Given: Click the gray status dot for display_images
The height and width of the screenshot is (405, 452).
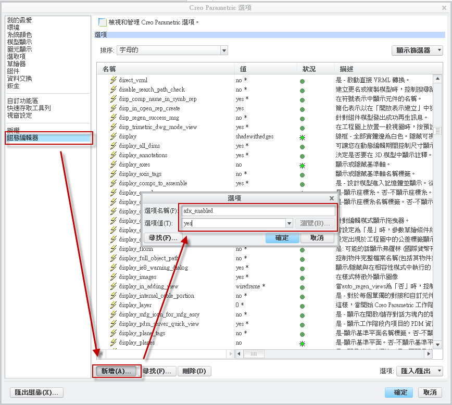Looking at the screenshot, I should 302,277.
